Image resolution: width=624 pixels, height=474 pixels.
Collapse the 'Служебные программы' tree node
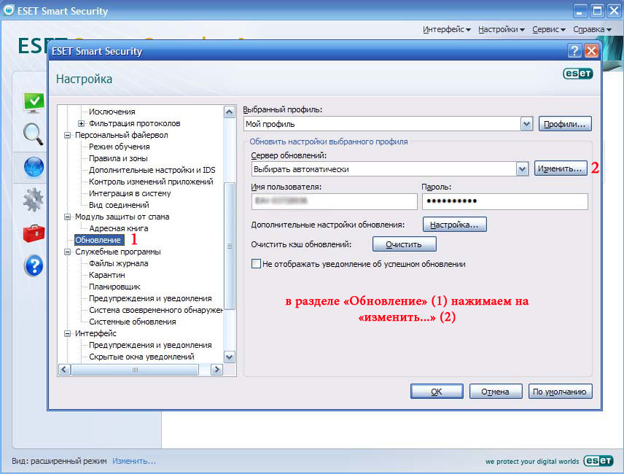[x=67, y=252]
